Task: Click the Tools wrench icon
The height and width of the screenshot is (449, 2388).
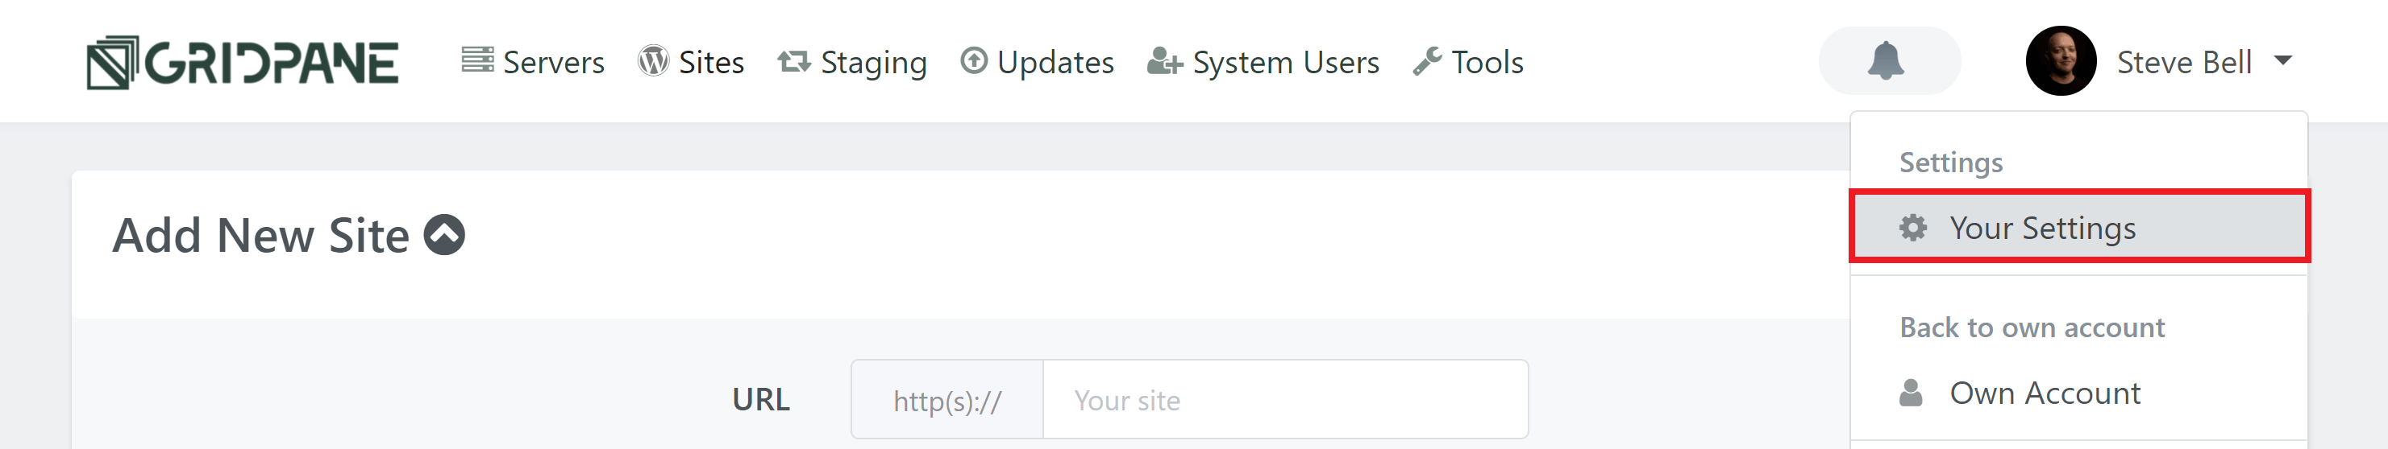Action: (1428, 61)
